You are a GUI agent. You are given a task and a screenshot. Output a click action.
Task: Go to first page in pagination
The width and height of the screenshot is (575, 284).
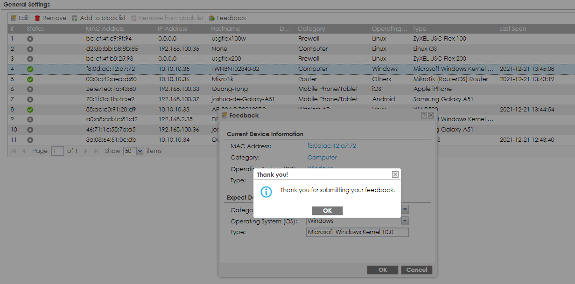coord(13,151)
